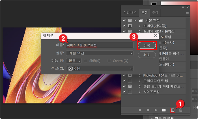The height and width of the screenshot is (119, 198).
Task: Close the Actions panel with X
Action: 188,7
